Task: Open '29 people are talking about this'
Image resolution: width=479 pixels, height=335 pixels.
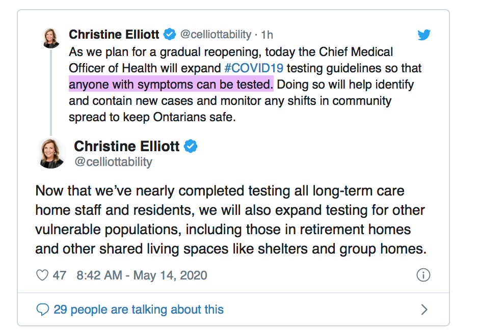Action: point(139,310)
